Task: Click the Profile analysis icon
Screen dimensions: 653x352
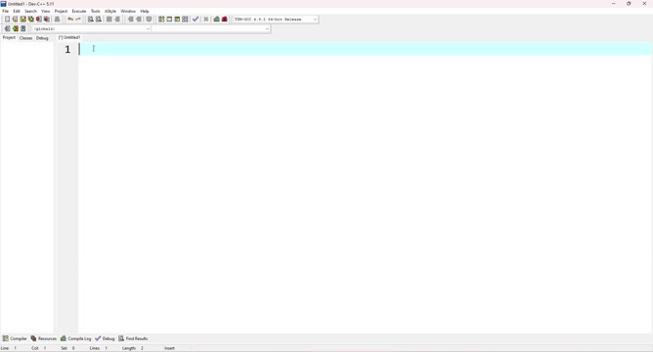Action: coord(217,20)
